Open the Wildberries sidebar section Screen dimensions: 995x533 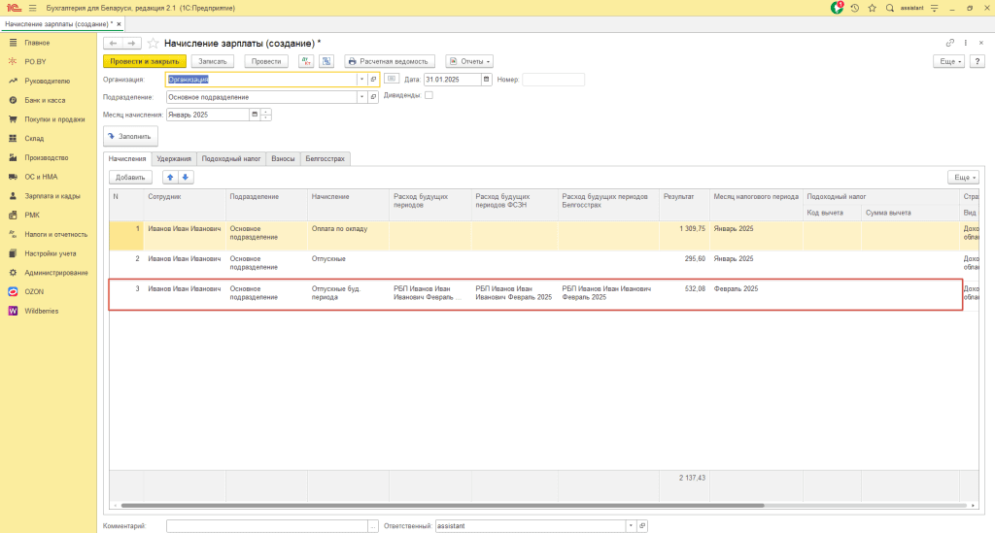[x=41, y=312]
